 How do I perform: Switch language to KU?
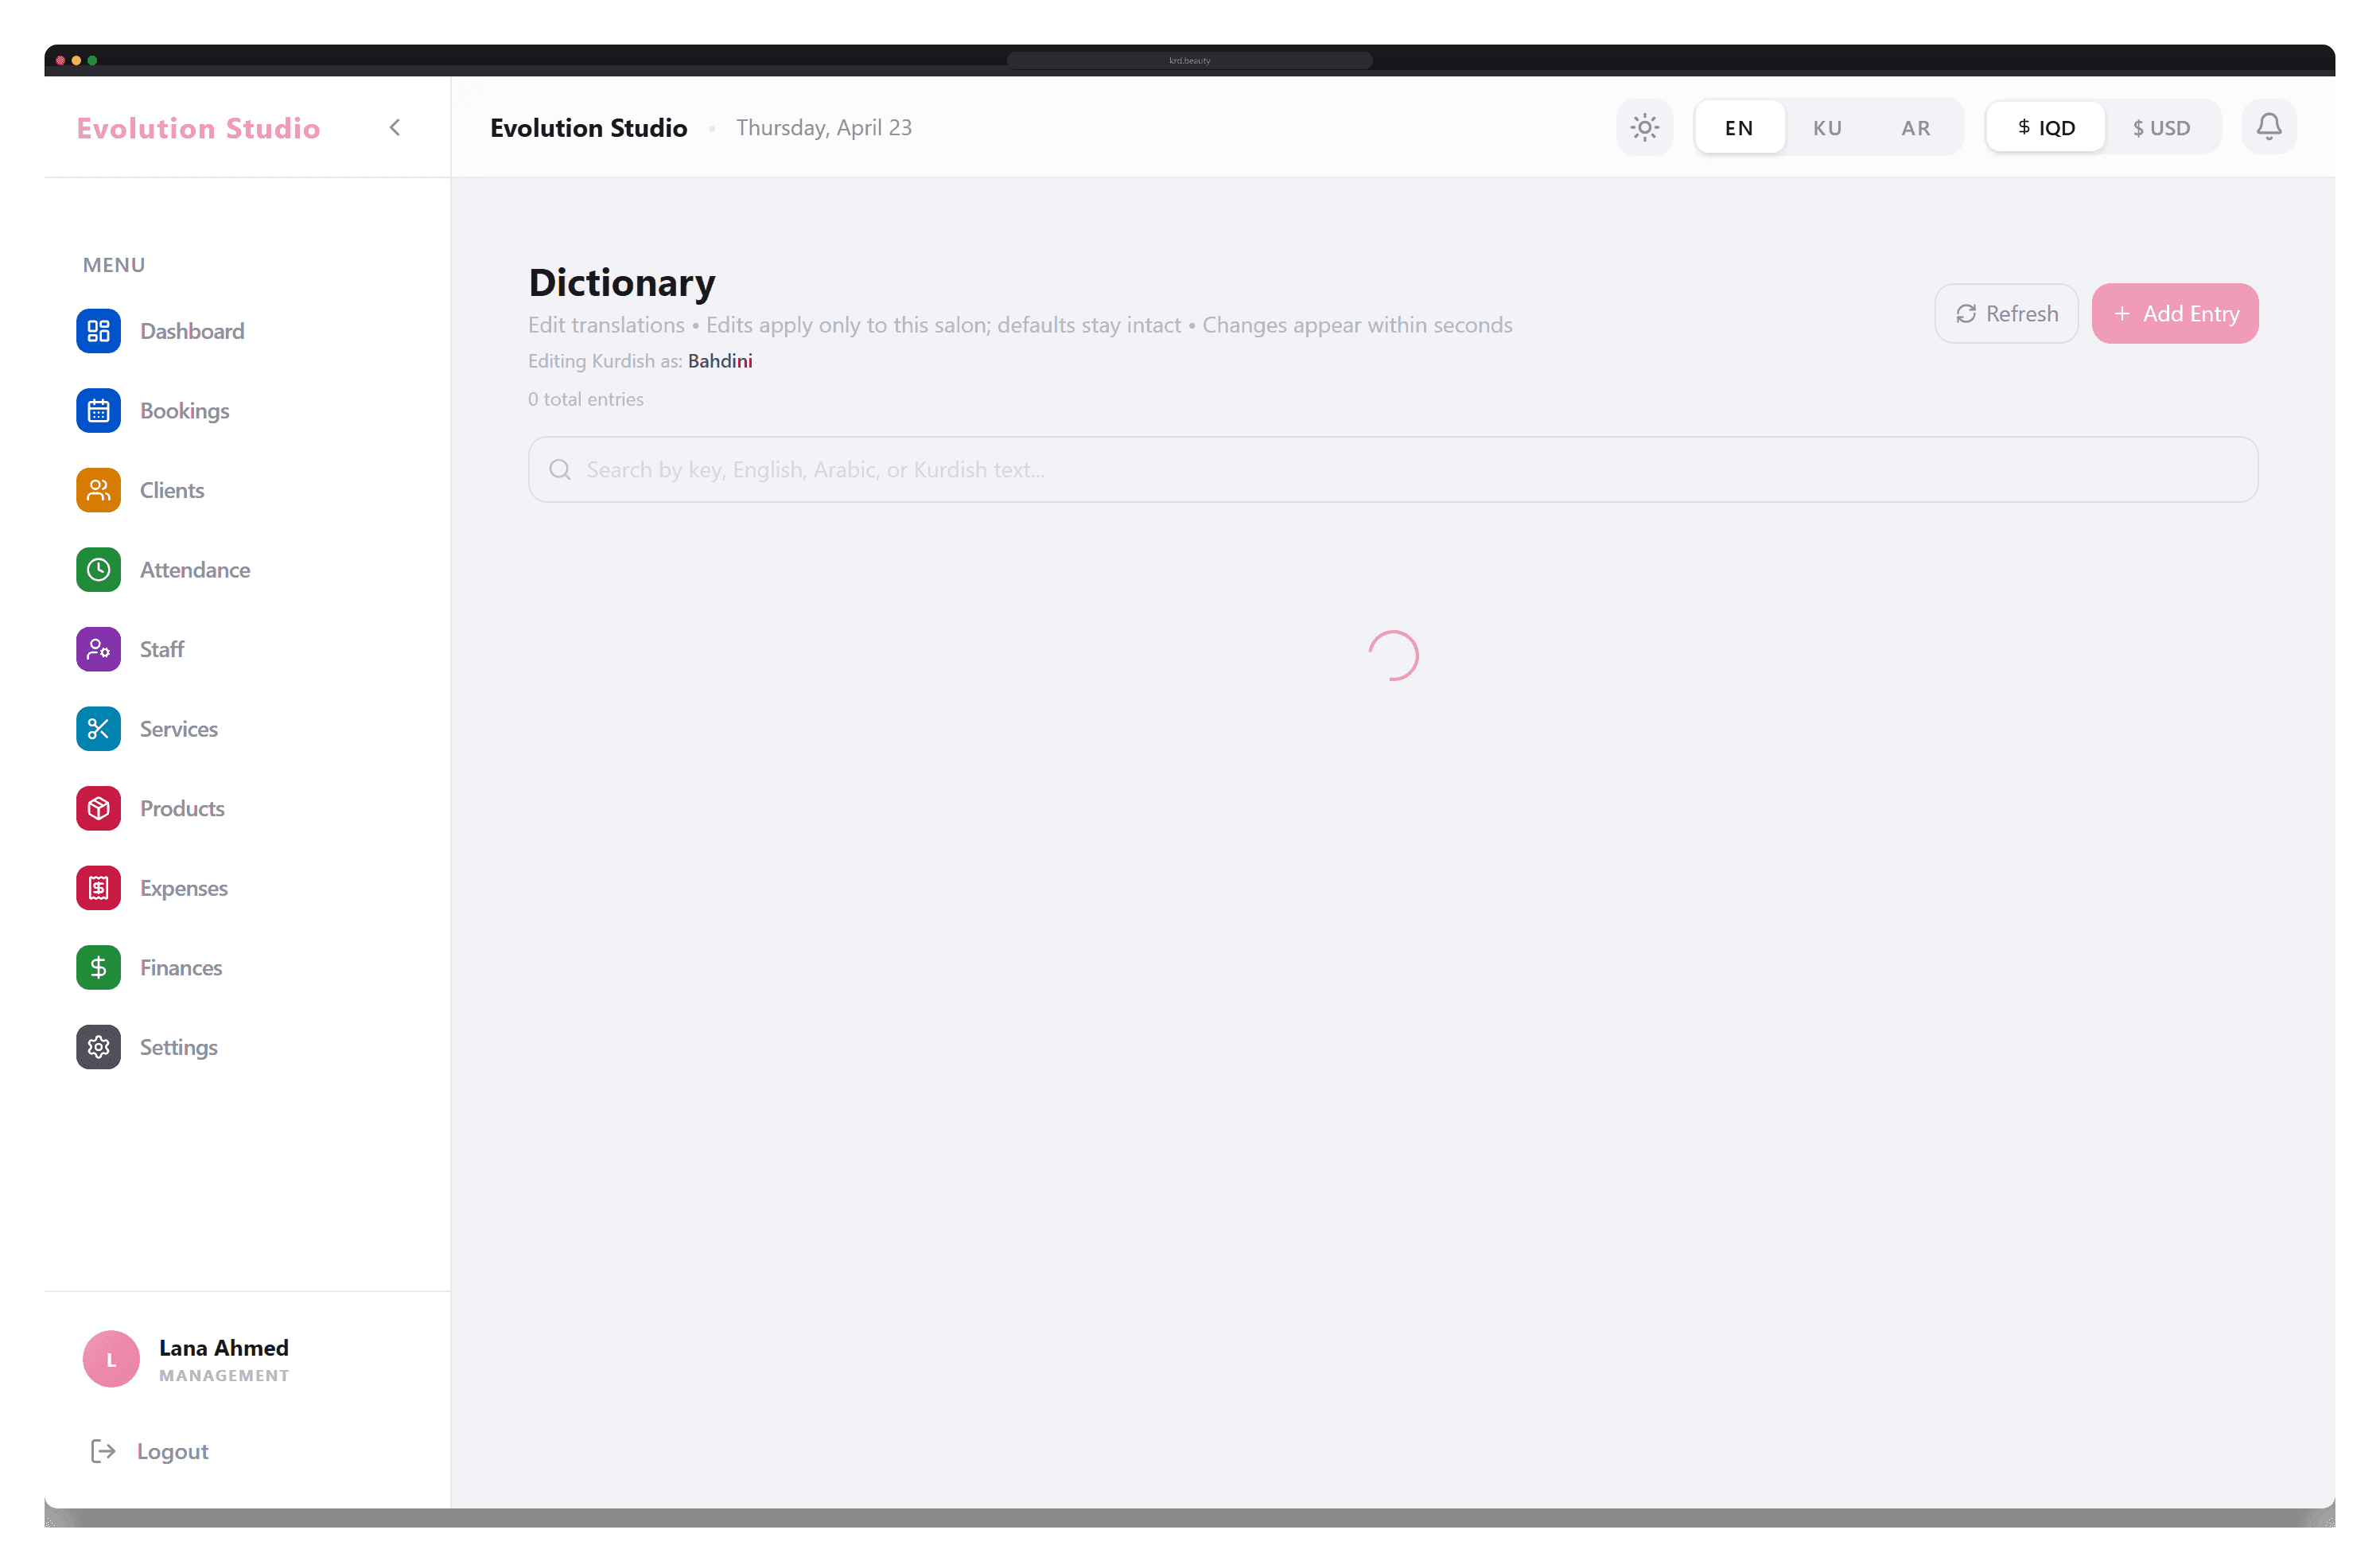(1827, 128)
